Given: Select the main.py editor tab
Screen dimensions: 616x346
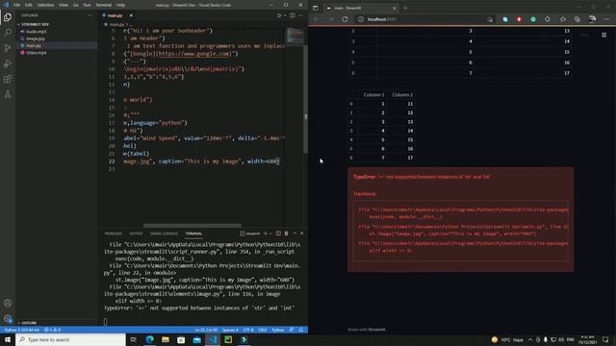Looking at the screenshot, I should [115, 15].
